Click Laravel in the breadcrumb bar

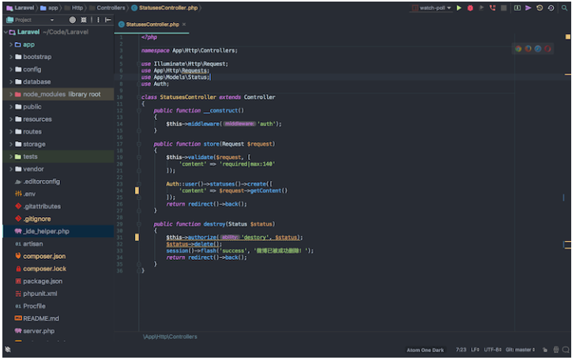coord(21,8)
